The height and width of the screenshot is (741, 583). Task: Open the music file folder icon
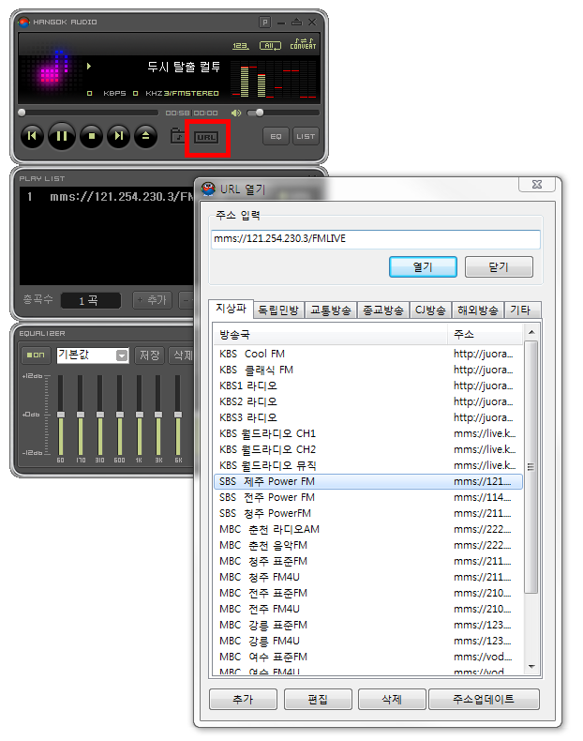(177, 136)
